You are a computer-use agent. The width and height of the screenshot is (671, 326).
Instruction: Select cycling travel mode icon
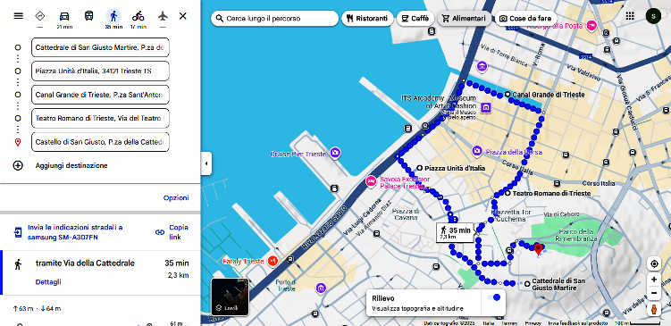pos(138,16)
